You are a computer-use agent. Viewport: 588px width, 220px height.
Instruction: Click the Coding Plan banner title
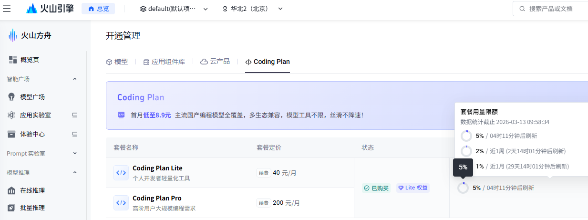(141, 97)
